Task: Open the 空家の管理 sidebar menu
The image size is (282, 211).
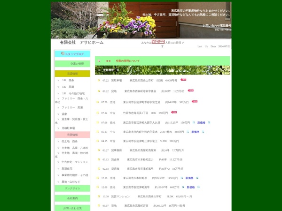Action: pos(72,64)
